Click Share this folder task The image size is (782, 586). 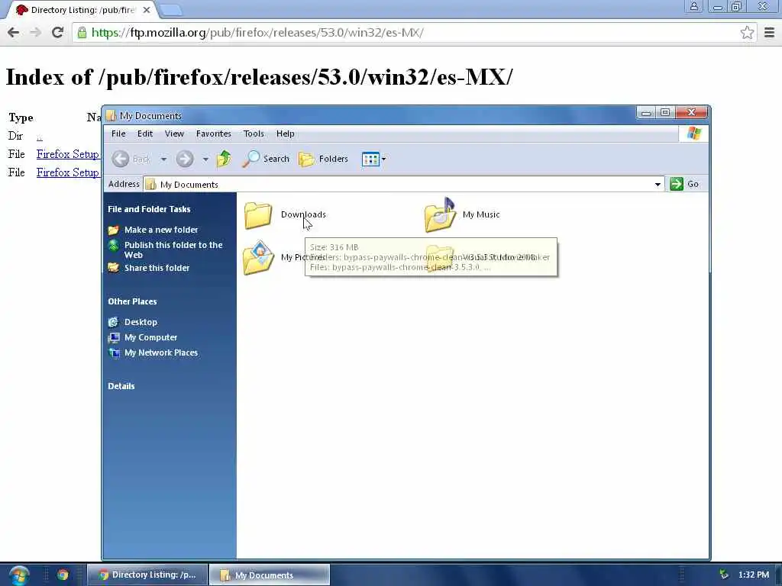click(x=157, y=268)
